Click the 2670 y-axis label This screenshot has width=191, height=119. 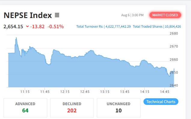tap(174, 46)
